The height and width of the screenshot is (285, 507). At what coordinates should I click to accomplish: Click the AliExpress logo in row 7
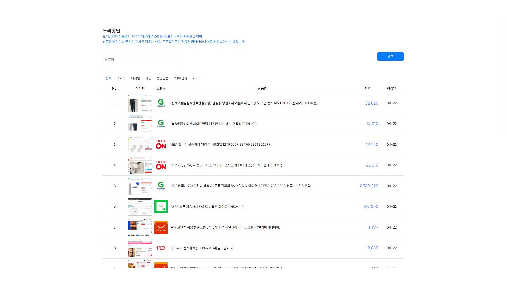tap(161, 227)
